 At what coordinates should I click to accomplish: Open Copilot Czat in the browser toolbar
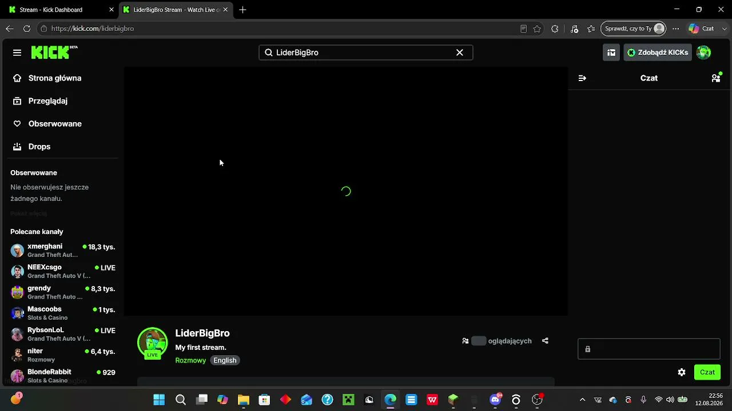[701, 29]
